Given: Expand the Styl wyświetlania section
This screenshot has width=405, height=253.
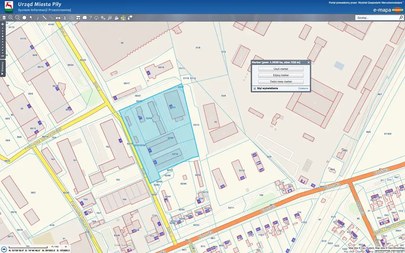Looking at the screenshot, I should pyautogui.click(x=254, y=89).
